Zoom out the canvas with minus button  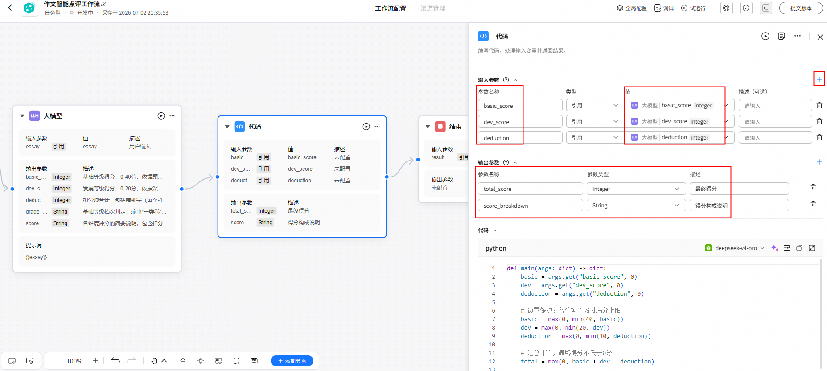pyautogui.click(x=53, y=361)
